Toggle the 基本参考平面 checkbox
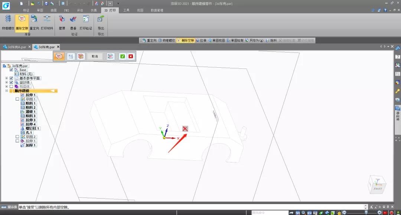This screenshot has width=401, height=215. [x=11, y=78]
